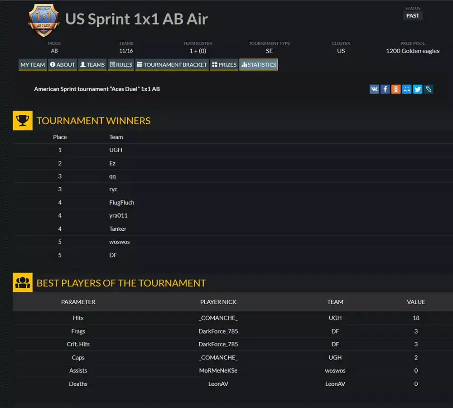Click player nick DarkForce_785 in Frags row

218,331
